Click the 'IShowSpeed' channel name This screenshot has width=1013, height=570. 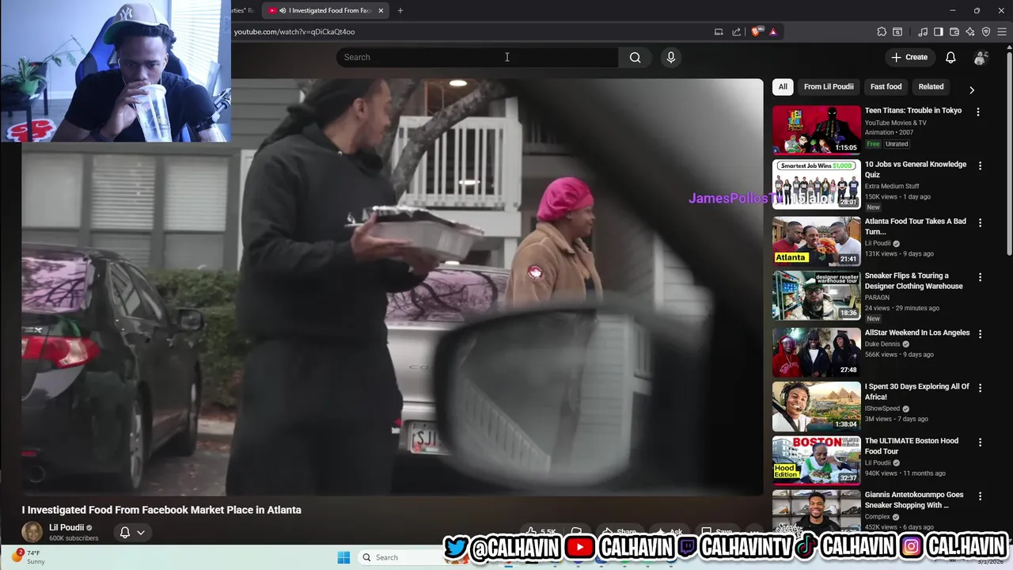pyautogui.click(x=883, y=408)
